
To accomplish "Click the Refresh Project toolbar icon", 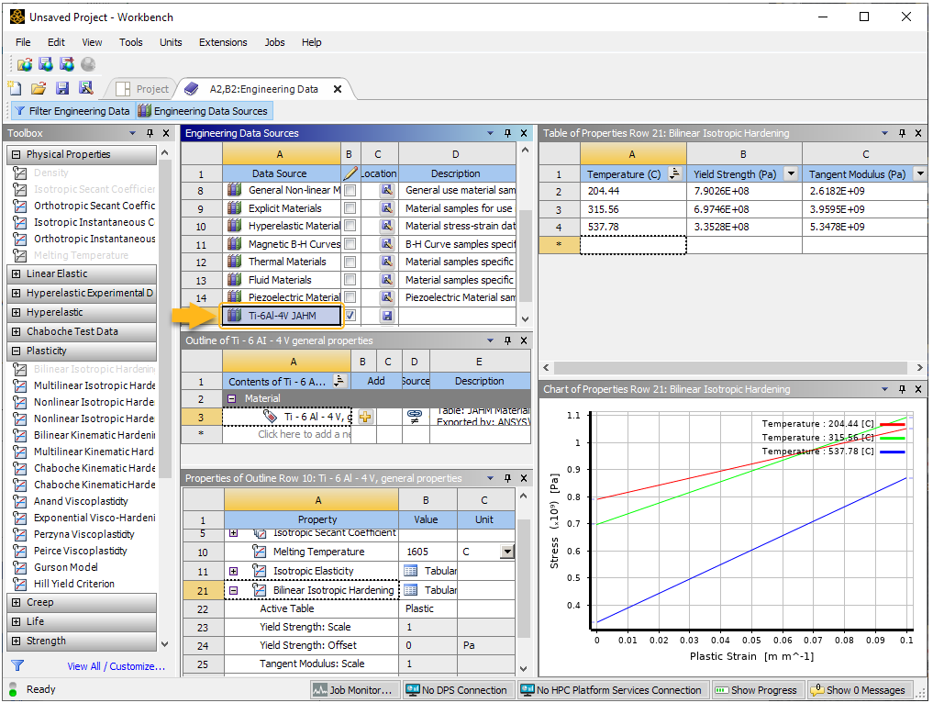I will point(67,64).
